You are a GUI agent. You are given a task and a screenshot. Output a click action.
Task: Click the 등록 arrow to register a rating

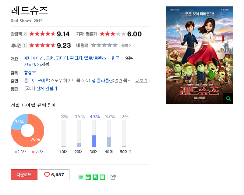(x=126, y=46)
